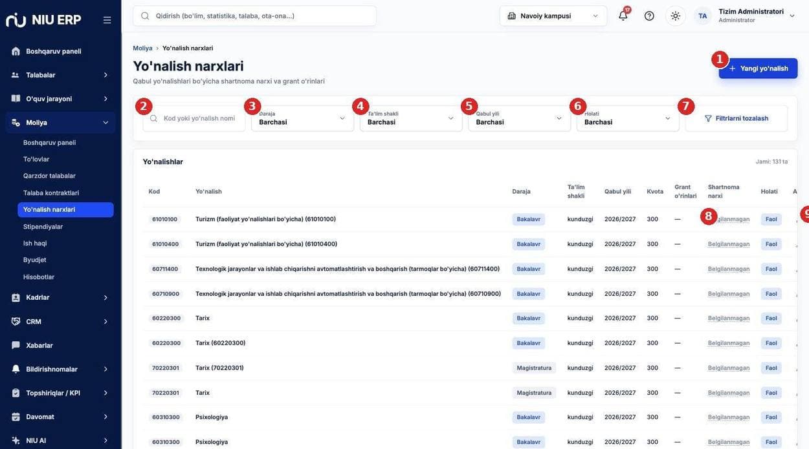809x449 pixels.
Task: Open the CRM sidebar icon
Action: tap(16, 322)
